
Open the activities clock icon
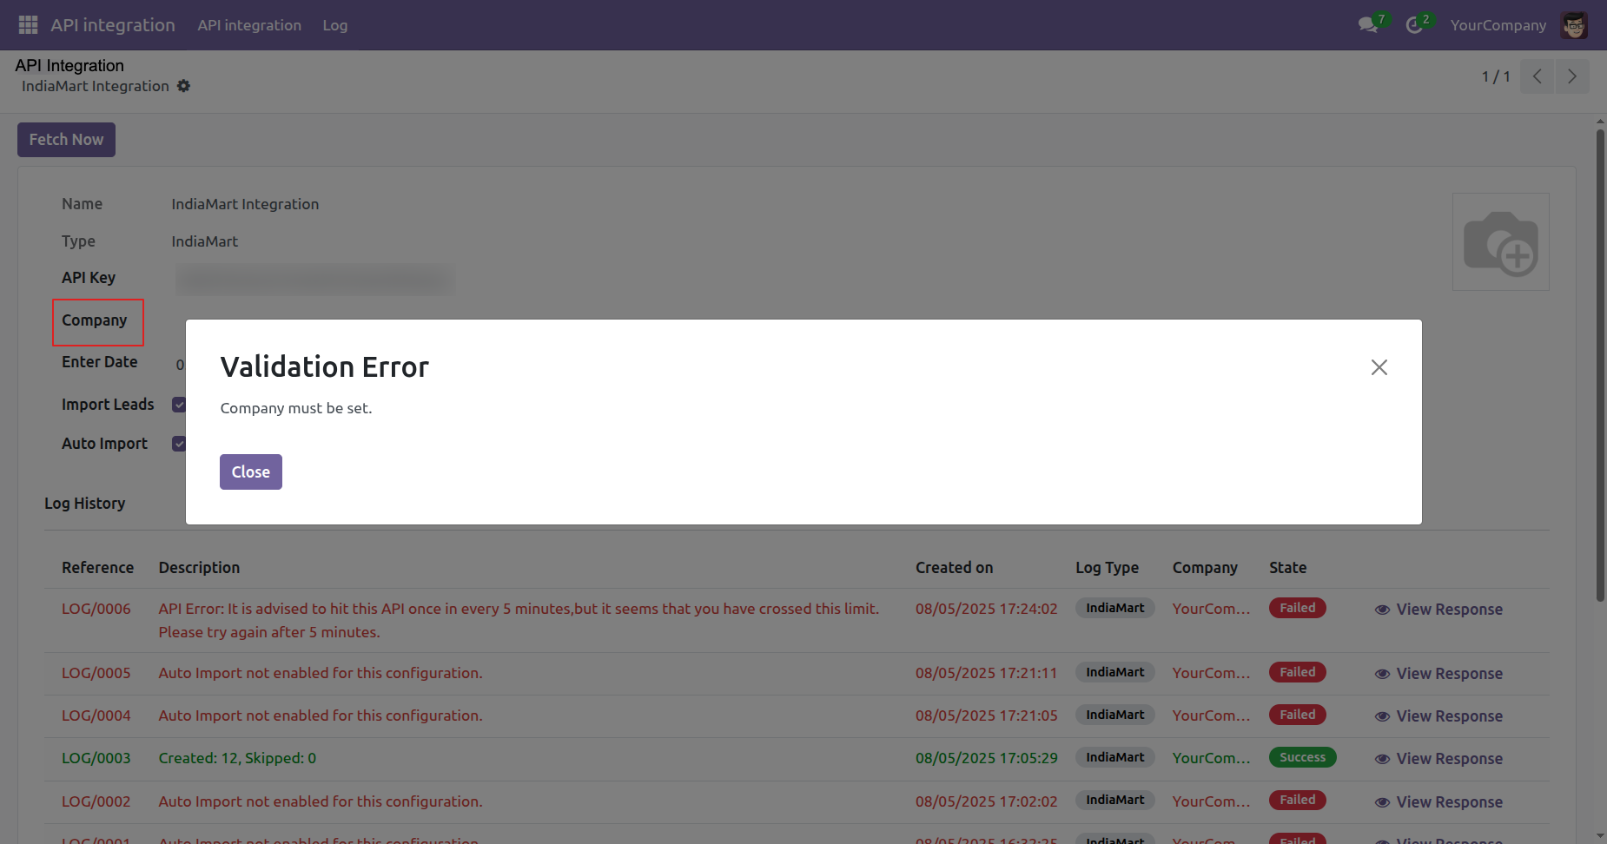click(x=1414, y=25)
